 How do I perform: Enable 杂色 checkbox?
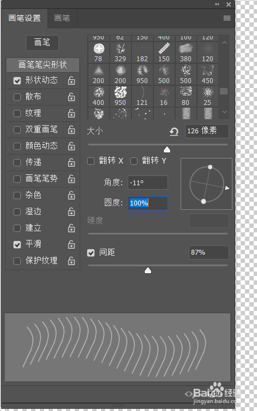tap(17, 195)
